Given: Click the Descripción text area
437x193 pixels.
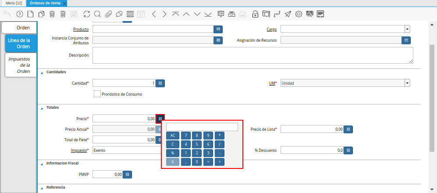Looking at the screenshot, I should pos(253,55).
